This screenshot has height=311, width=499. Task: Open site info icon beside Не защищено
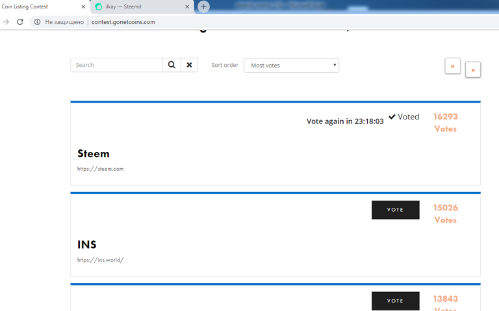[x=37, y=22]
